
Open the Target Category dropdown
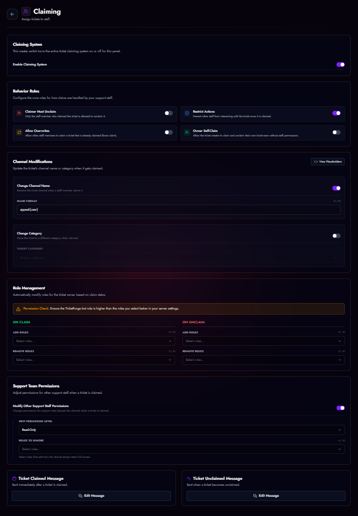pos(178,258)
